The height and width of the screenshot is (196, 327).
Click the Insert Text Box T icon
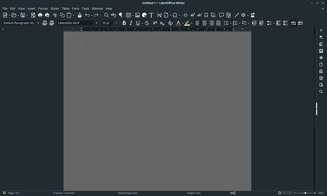tap(151, 15)
